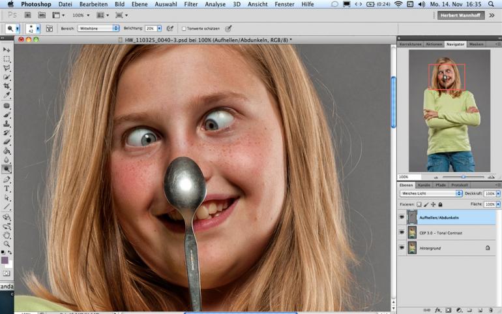Hide the Aufhellen/Abdunkeln layer
Image resolution: width=502 pixels, height=314 pixels.
click(402, 217)
